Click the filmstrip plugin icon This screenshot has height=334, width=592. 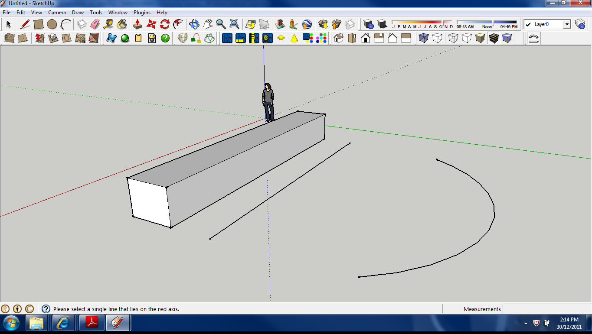(254, 38)
